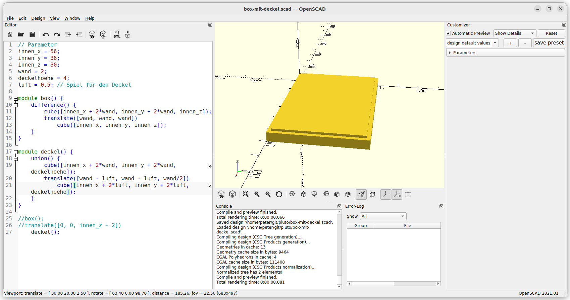Viewport: 570px width, 300px height.
Task: Click the Group column header
Action: 360,226
